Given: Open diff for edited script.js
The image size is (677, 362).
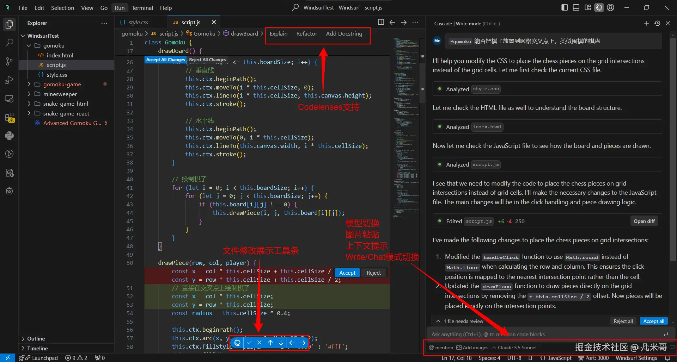Looking at the screenshot, I should 644,221.
